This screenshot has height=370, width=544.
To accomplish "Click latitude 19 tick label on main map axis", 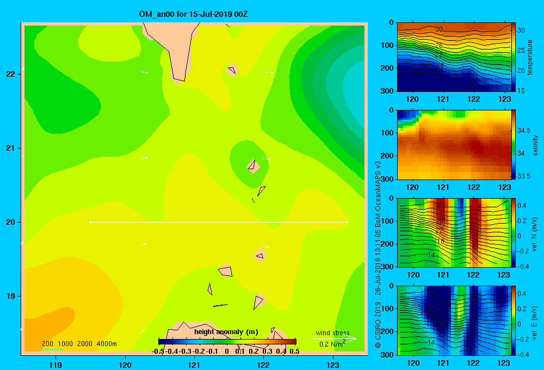I will 11,296.
